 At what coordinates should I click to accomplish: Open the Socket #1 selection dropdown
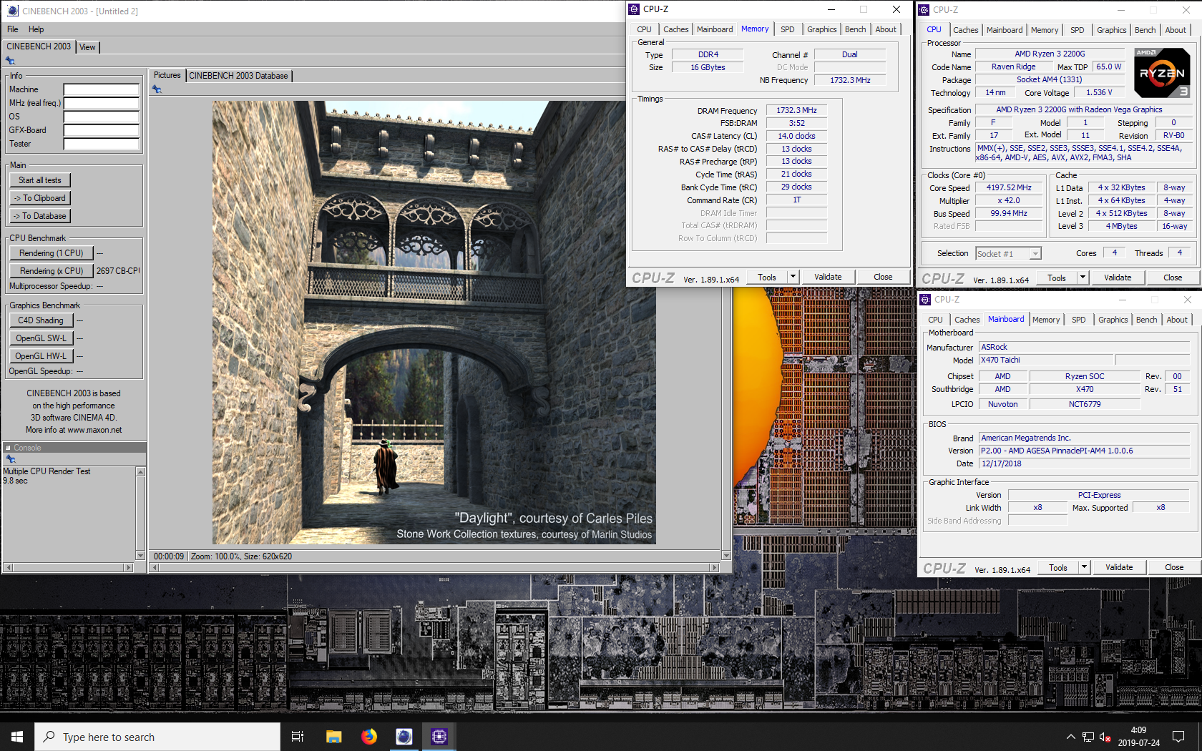click(1035, 254)
